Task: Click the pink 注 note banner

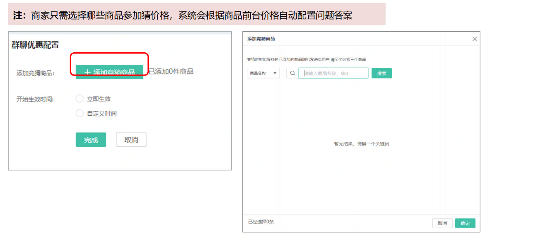Action: coord(196,16)
